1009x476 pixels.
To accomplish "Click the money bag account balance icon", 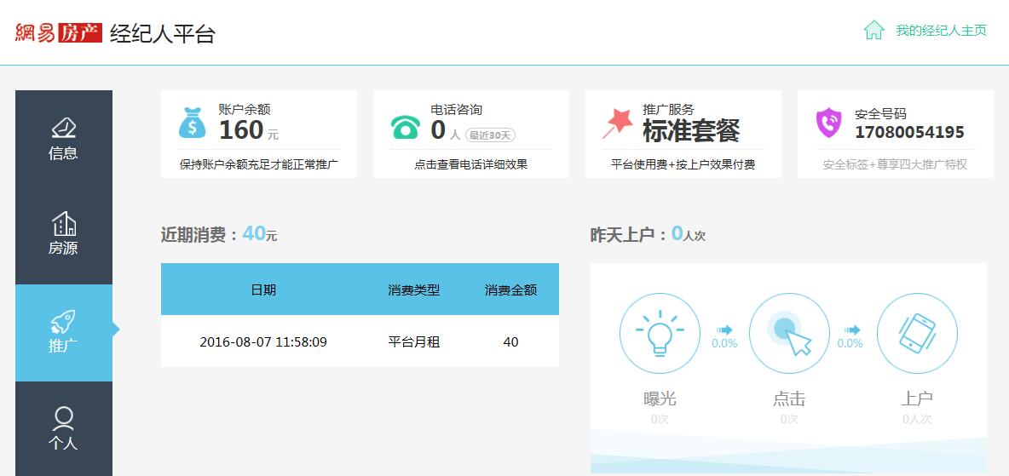I will point(193,123).
